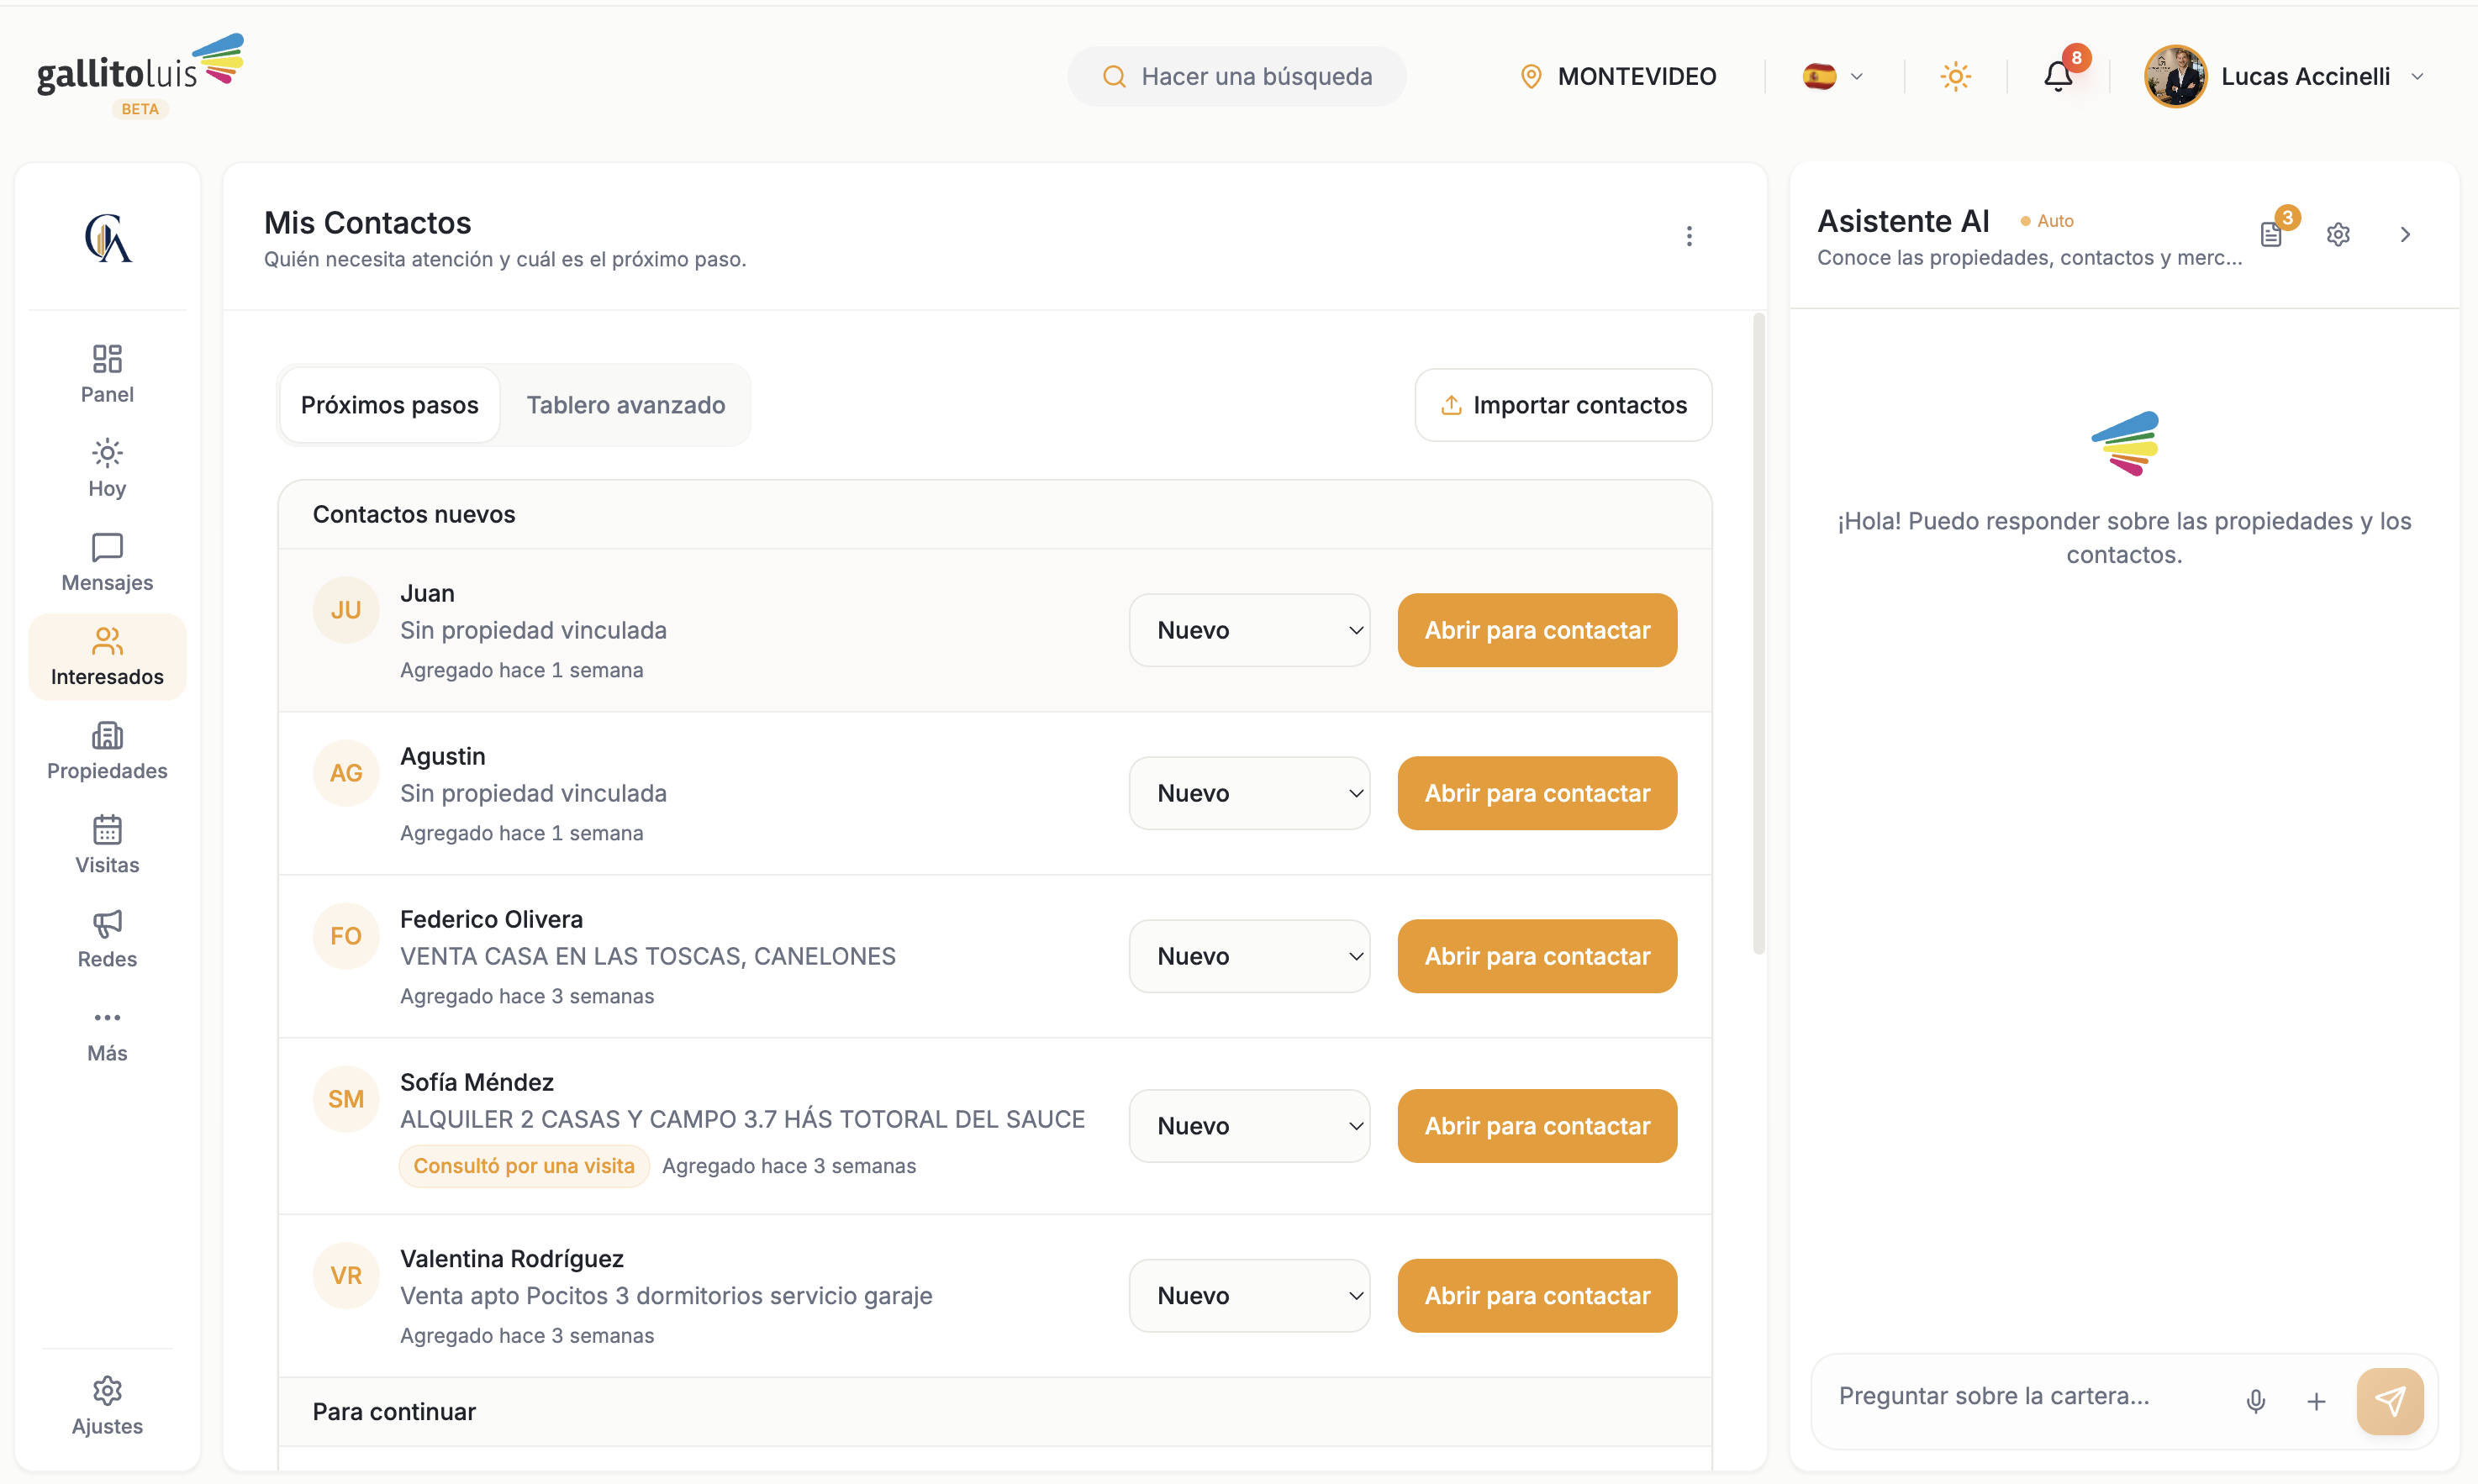Click the Auto mode indicator in assistant
Viewport: 2478px width, 1484px height.
point(2047,221)
